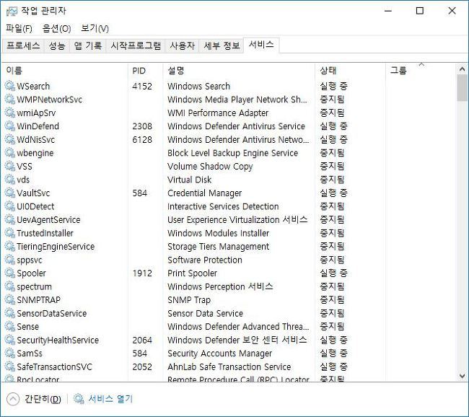Click the Print Spooler description
Viewport: 469px width, 417px height.
[193, 273]
